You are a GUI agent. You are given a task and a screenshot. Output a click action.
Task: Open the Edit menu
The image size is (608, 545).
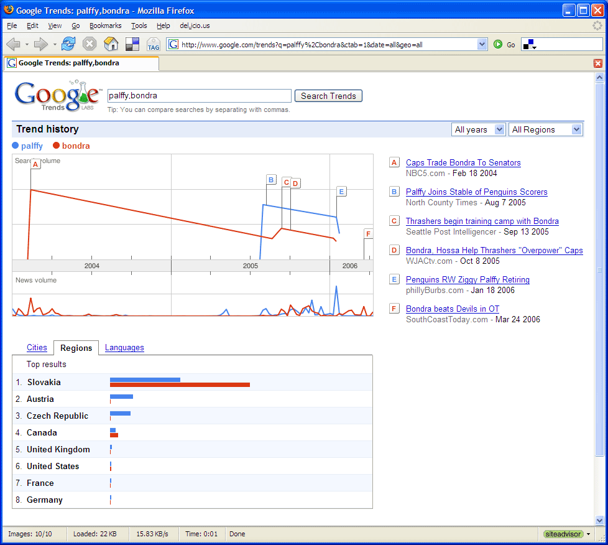(x=32, y=26)
